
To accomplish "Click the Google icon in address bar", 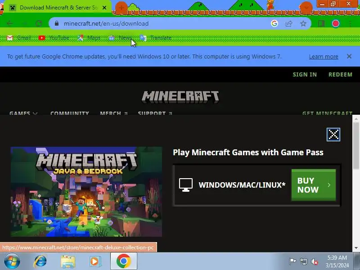I will point(274,23).
